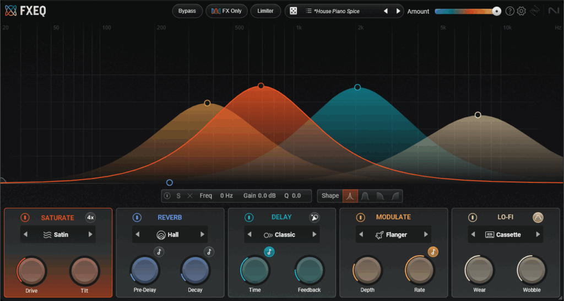Open the help question mark icon

point(509,11)
